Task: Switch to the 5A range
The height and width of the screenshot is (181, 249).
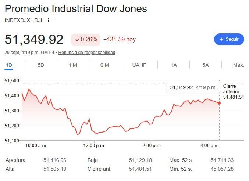Action: [206, 65]
